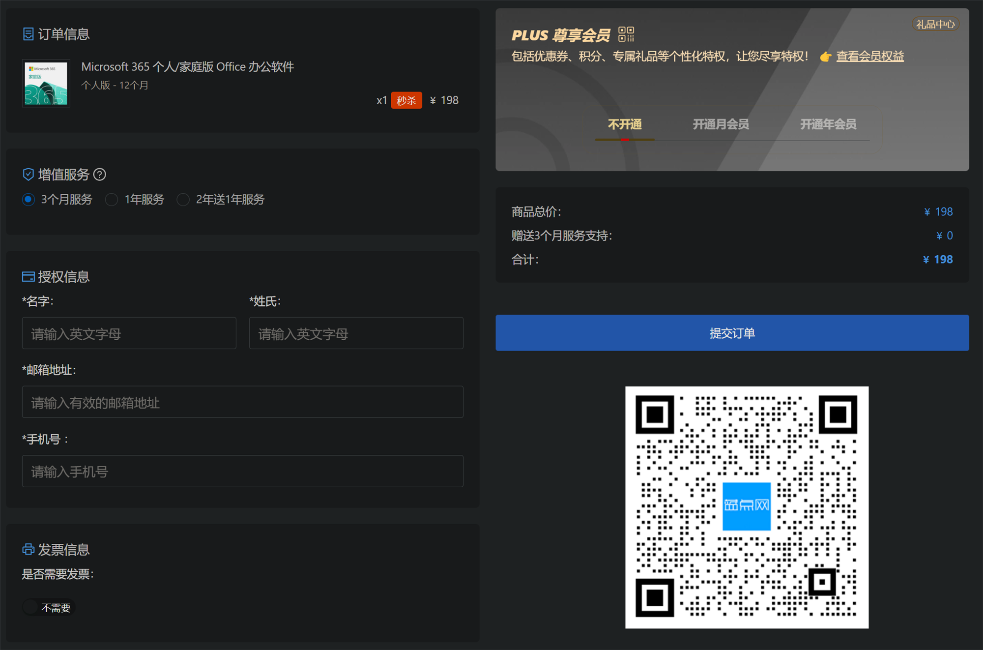Click the value-added service shield icon
The height and width of the screenshot is (650, 983).
click(29, 174)
